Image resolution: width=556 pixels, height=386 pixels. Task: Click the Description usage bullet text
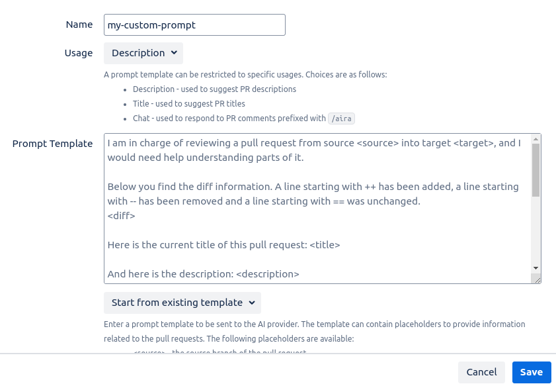point(214,89)
